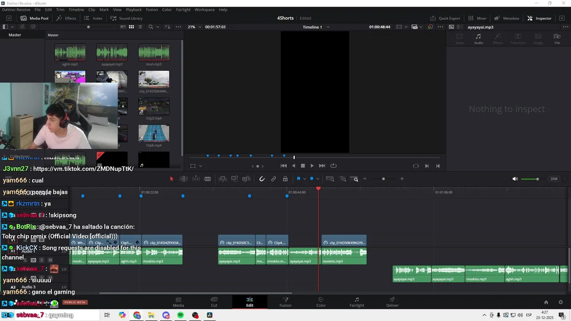The width and height of the screenshot is (571, 321).
Task: Open the media pool search dropdown arrow
Action: click(x=157, y=27)
